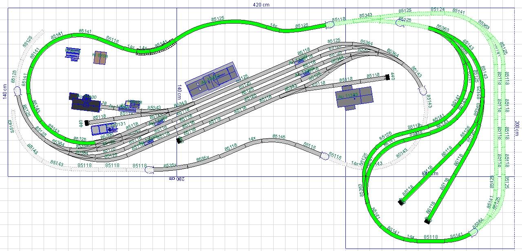Select tunnel portal at bottom near 8535x

tap(150, 170)
